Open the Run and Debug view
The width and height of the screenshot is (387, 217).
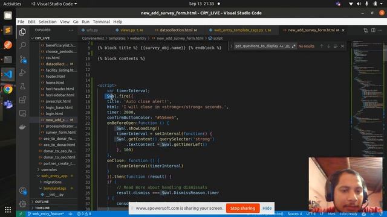(x=22, y=72)
